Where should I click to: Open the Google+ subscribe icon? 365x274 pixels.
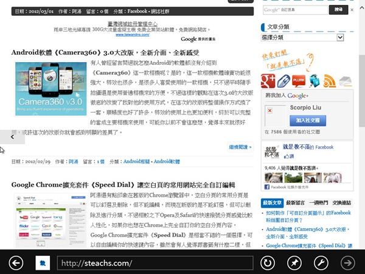click(268, 81)
